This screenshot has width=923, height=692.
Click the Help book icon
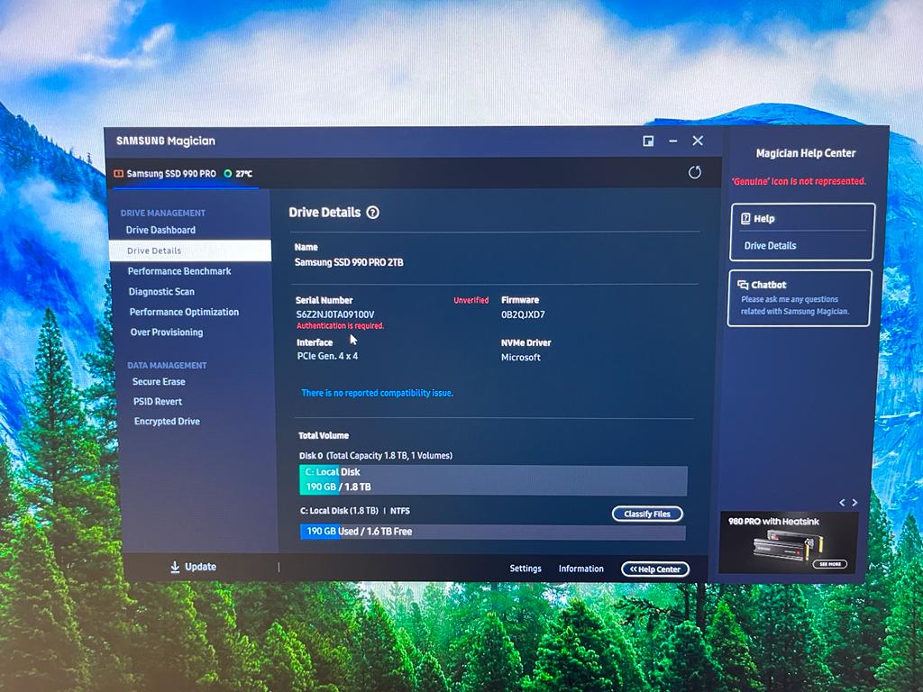pos(745,218)
